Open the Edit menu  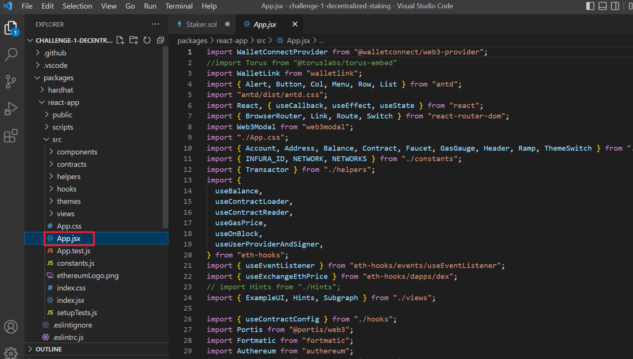coord(48,6)
